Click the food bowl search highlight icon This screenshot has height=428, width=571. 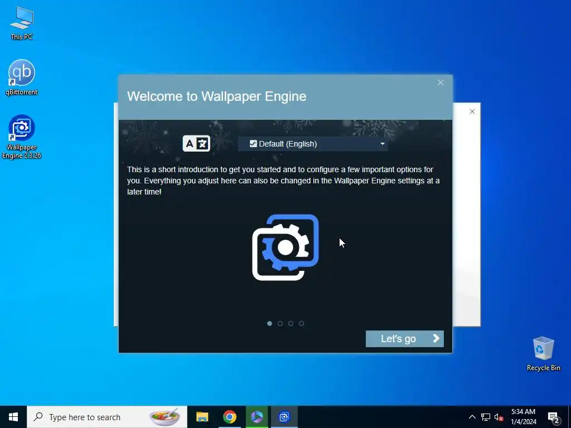165,417
